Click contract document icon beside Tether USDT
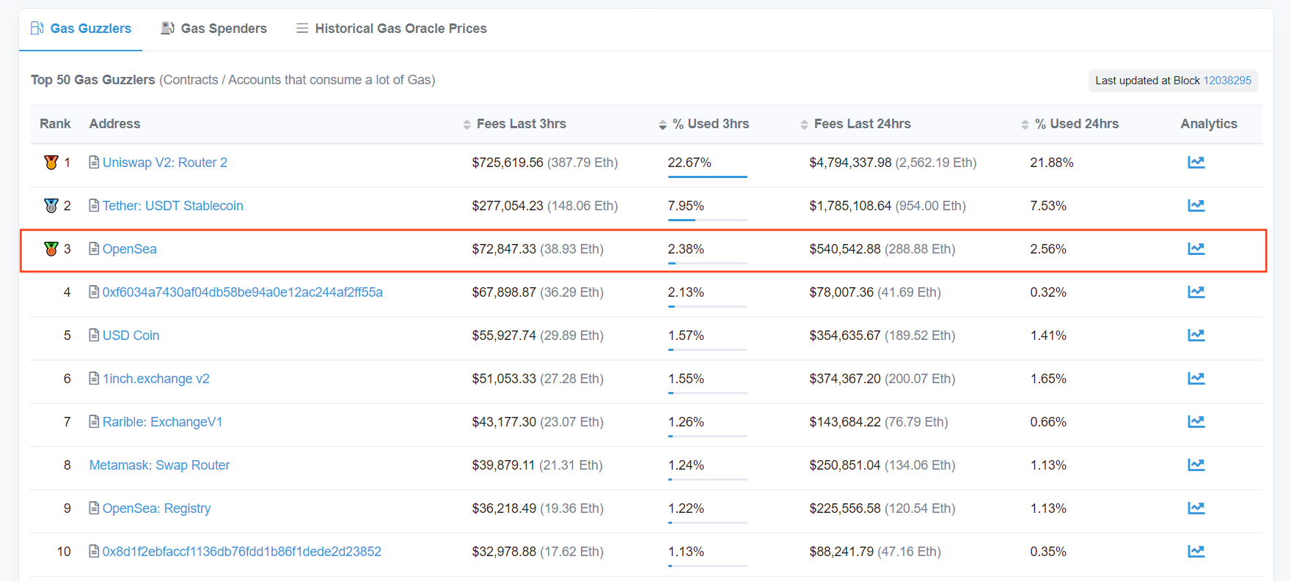 (x=94, y=206)
